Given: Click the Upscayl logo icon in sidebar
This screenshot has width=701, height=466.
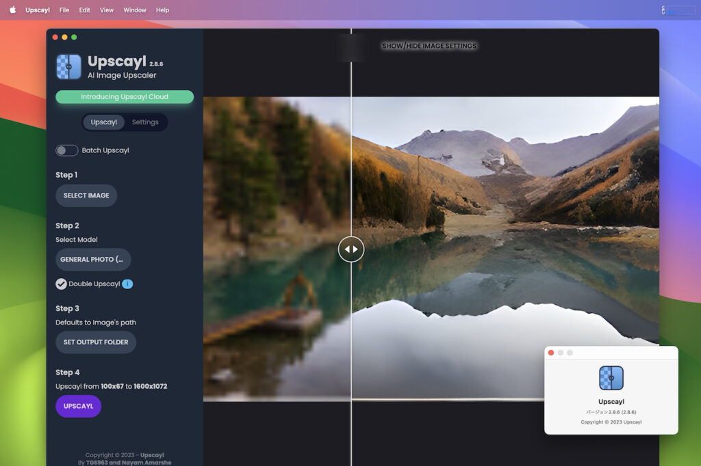Looking at the screenshot, I should pos(68,67).
